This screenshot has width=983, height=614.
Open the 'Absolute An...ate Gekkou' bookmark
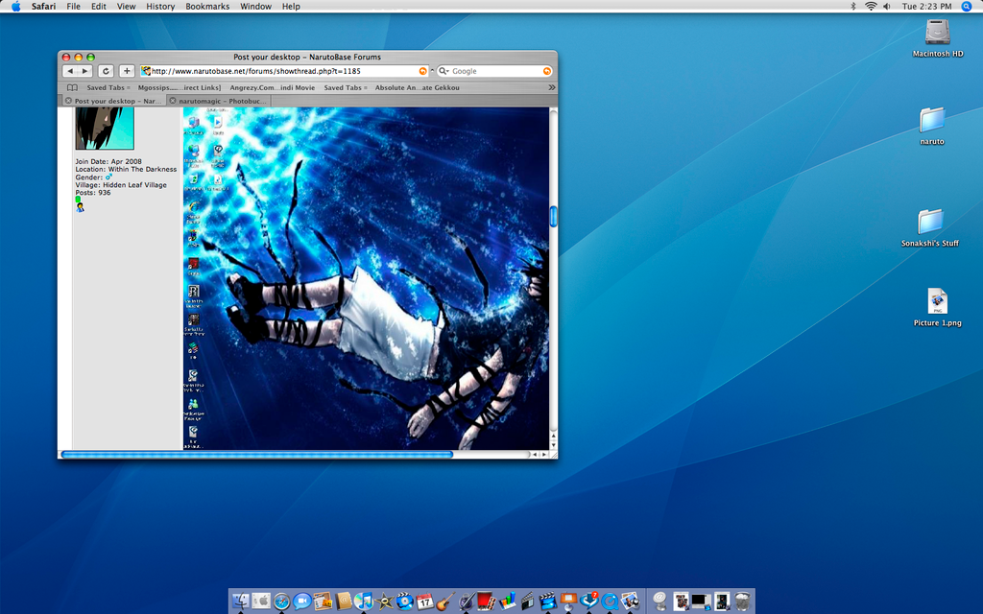point(417,87)
